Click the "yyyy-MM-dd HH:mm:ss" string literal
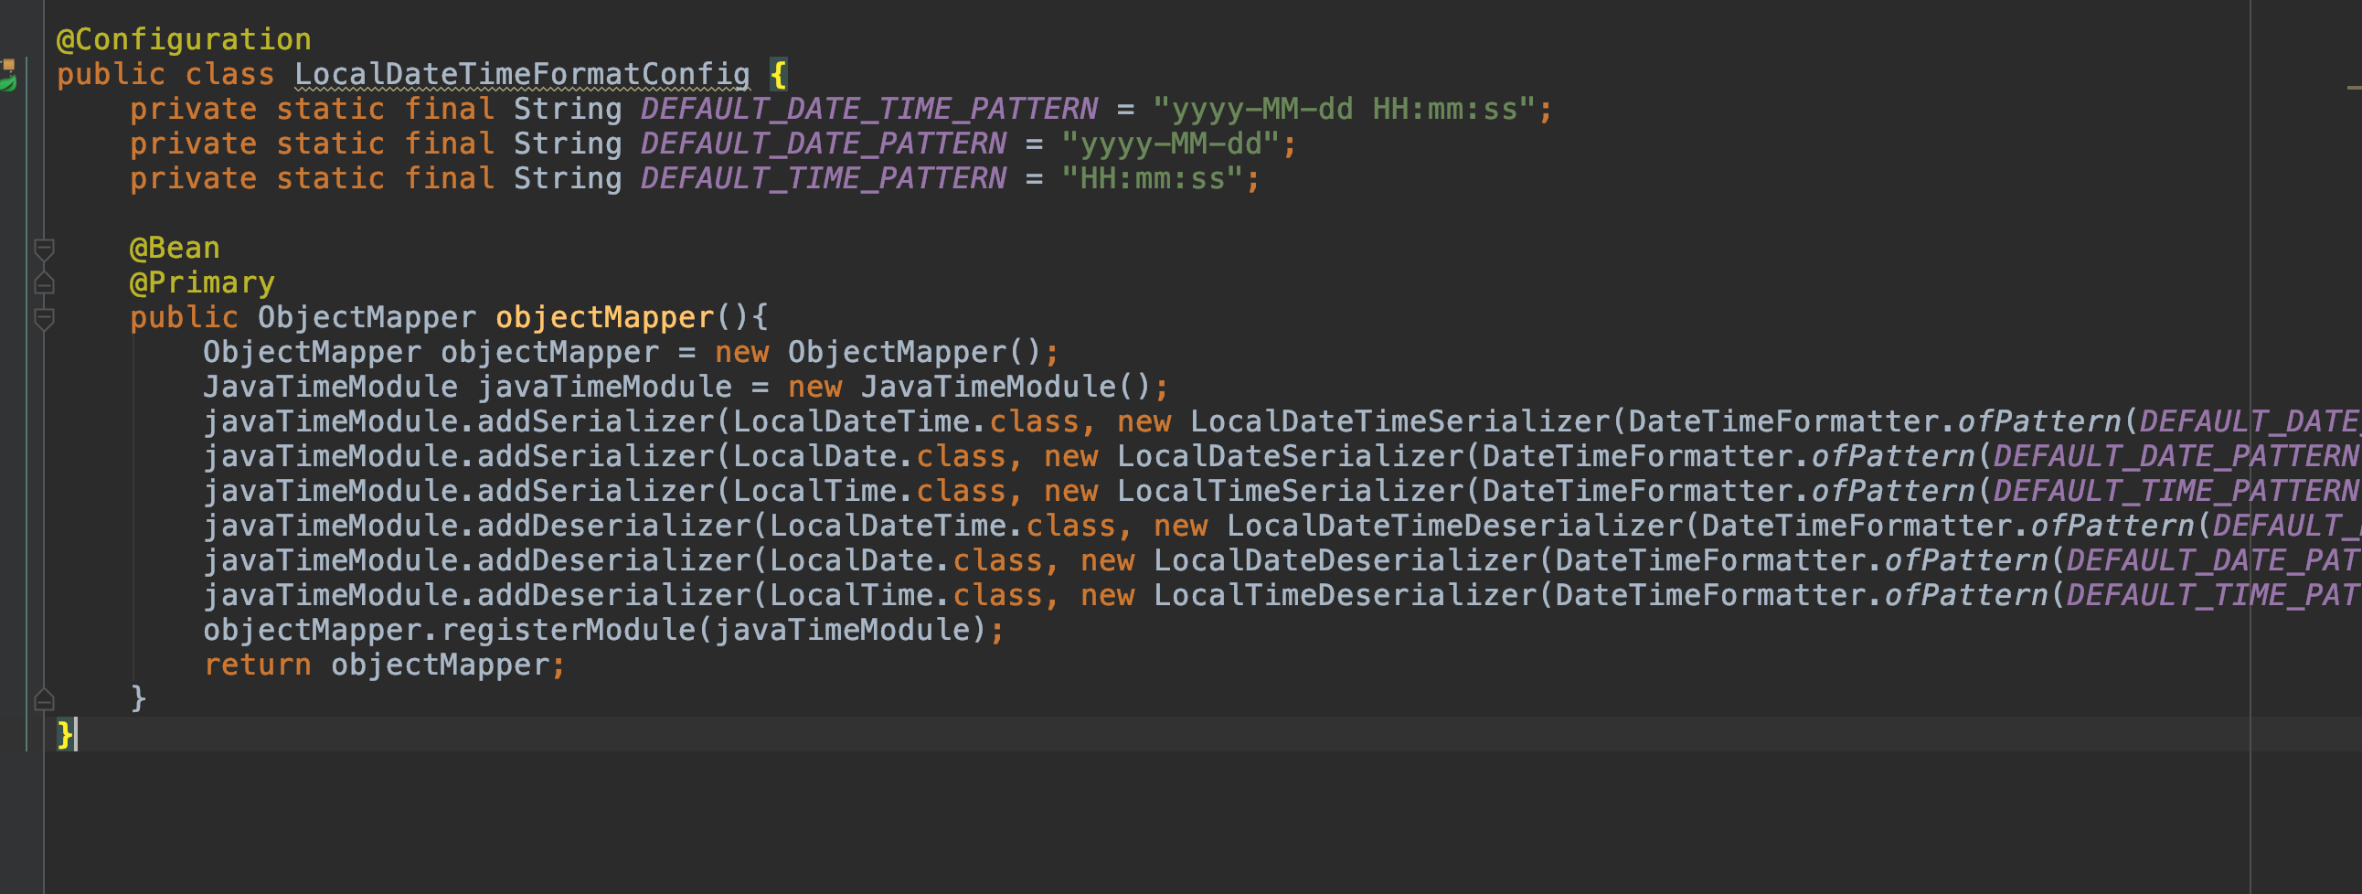 point(1344,109)
